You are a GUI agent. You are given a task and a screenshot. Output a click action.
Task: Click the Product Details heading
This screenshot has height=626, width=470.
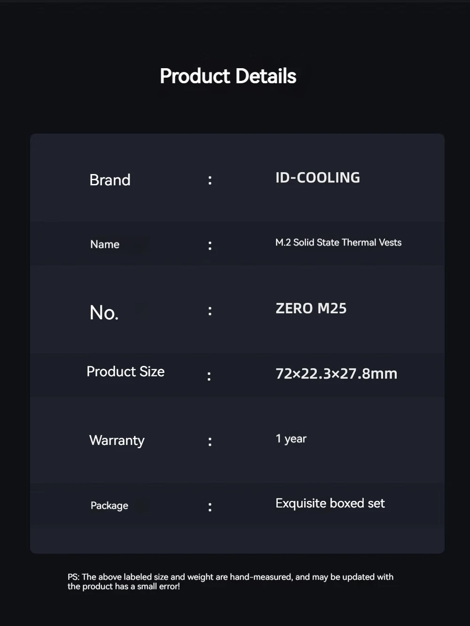tap(228, 76)
